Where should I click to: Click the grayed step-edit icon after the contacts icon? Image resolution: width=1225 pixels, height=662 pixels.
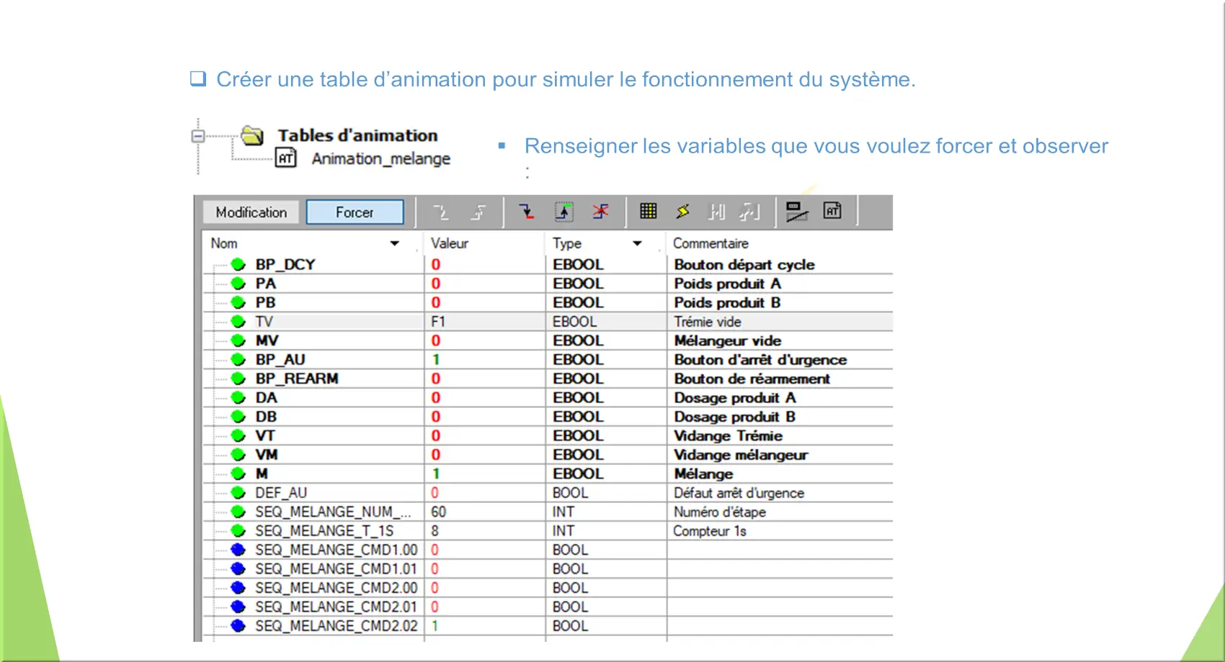750,212
